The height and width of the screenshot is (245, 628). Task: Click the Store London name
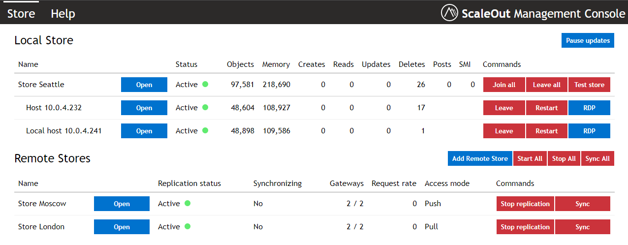click(41, 227)
